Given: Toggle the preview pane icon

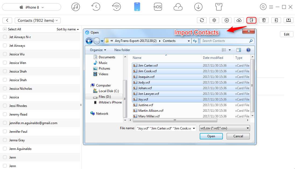Looking at the screenshot, I should point(239,50).
